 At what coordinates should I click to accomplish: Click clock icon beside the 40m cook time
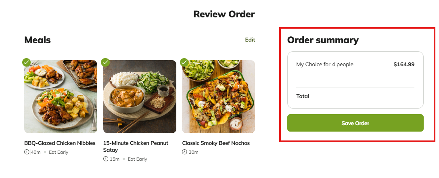(27, 152)
